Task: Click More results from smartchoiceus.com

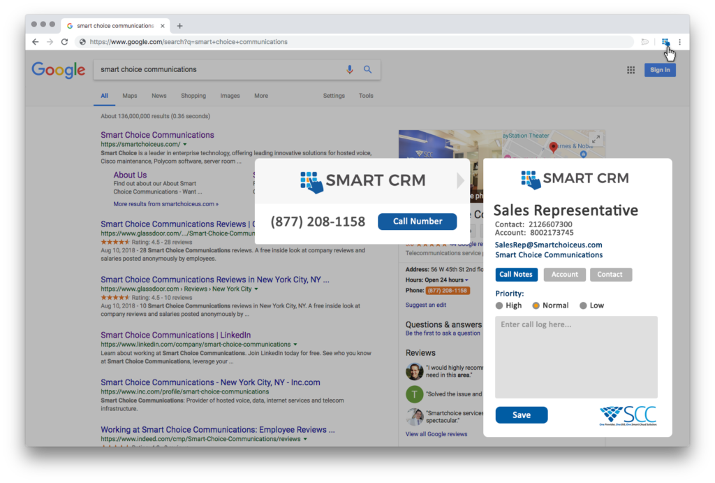Action: [x=166, y=204]
